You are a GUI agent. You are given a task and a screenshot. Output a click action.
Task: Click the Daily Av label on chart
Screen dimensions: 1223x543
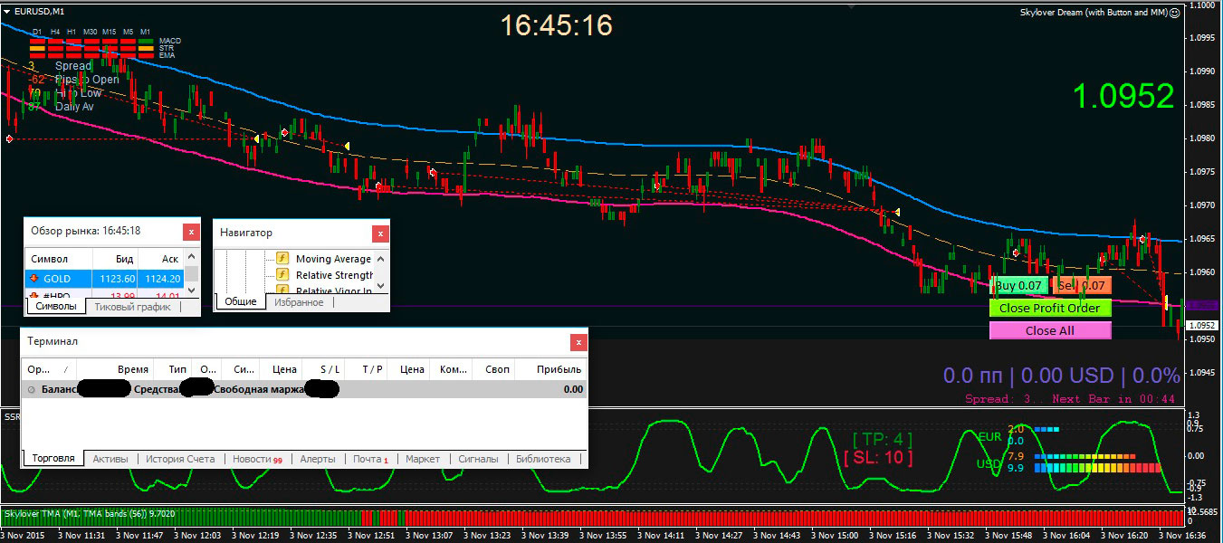pos(74,106)
